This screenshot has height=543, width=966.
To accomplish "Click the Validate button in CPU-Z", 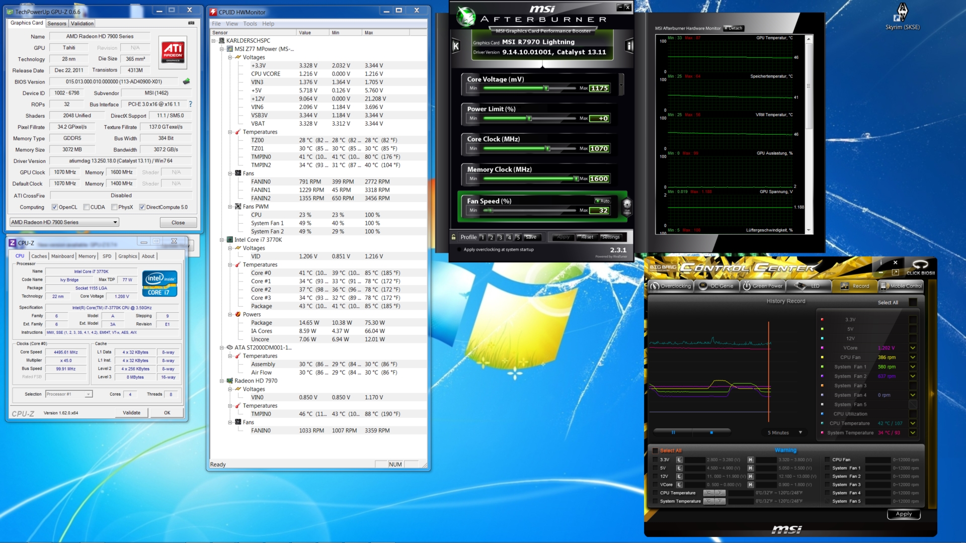I will (132, 413).
